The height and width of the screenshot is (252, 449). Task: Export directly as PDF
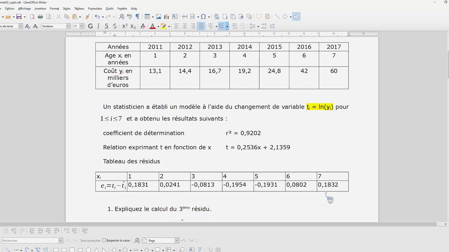pyautogui.click(x=32, y=16)
